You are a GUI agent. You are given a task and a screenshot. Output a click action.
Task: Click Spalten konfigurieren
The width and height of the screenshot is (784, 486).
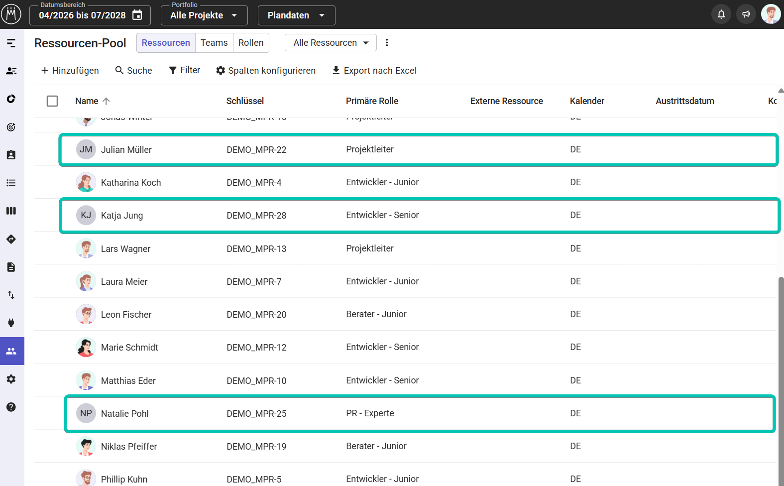[x=266, y=71]
